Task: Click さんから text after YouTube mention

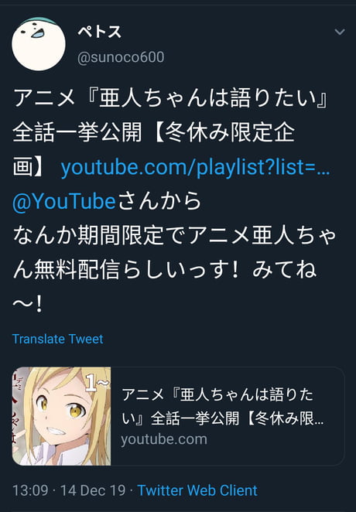Action: (x=159, y=201)
